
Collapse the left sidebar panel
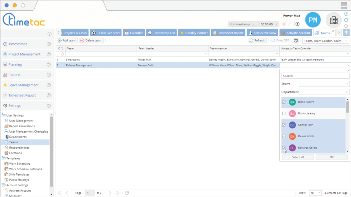pyautogui.click(x=49, y=34)
